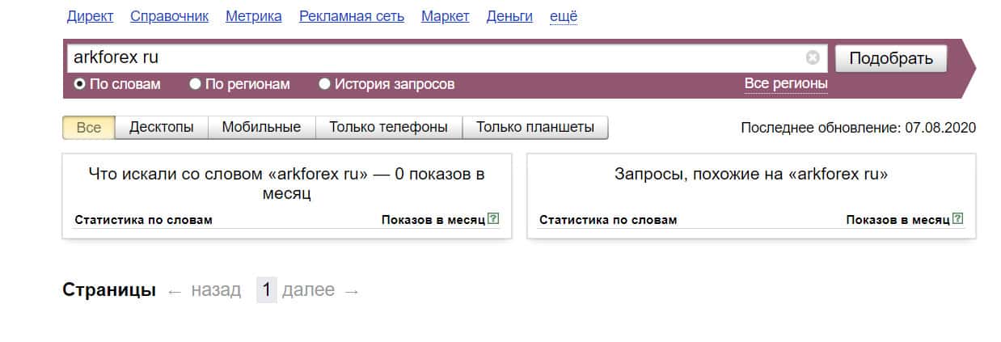Screen dimensions: 1001x342
Task: Select the 'По словам' radio option
Action: tap(80, 84)
